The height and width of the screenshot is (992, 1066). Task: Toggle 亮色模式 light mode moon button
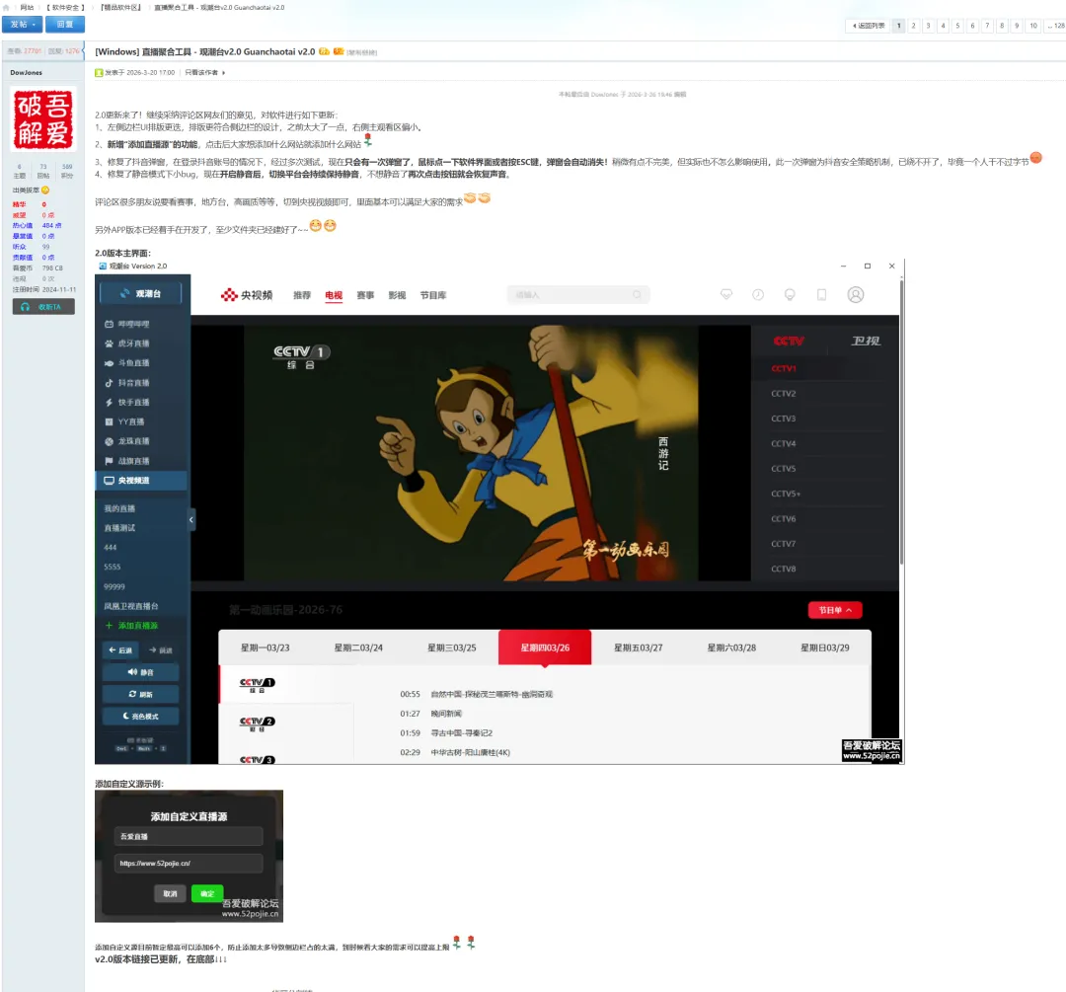(141, 716)
